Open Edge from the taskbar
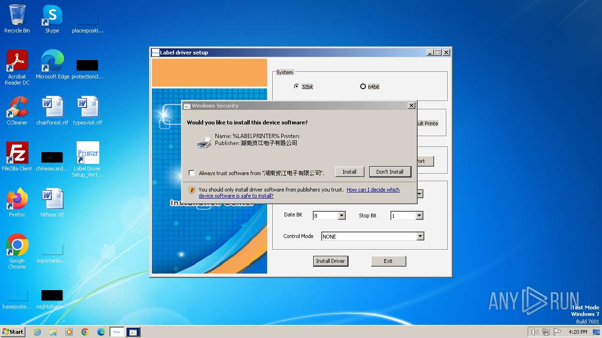The image size is (602, 338). click(x=101, y=332)
